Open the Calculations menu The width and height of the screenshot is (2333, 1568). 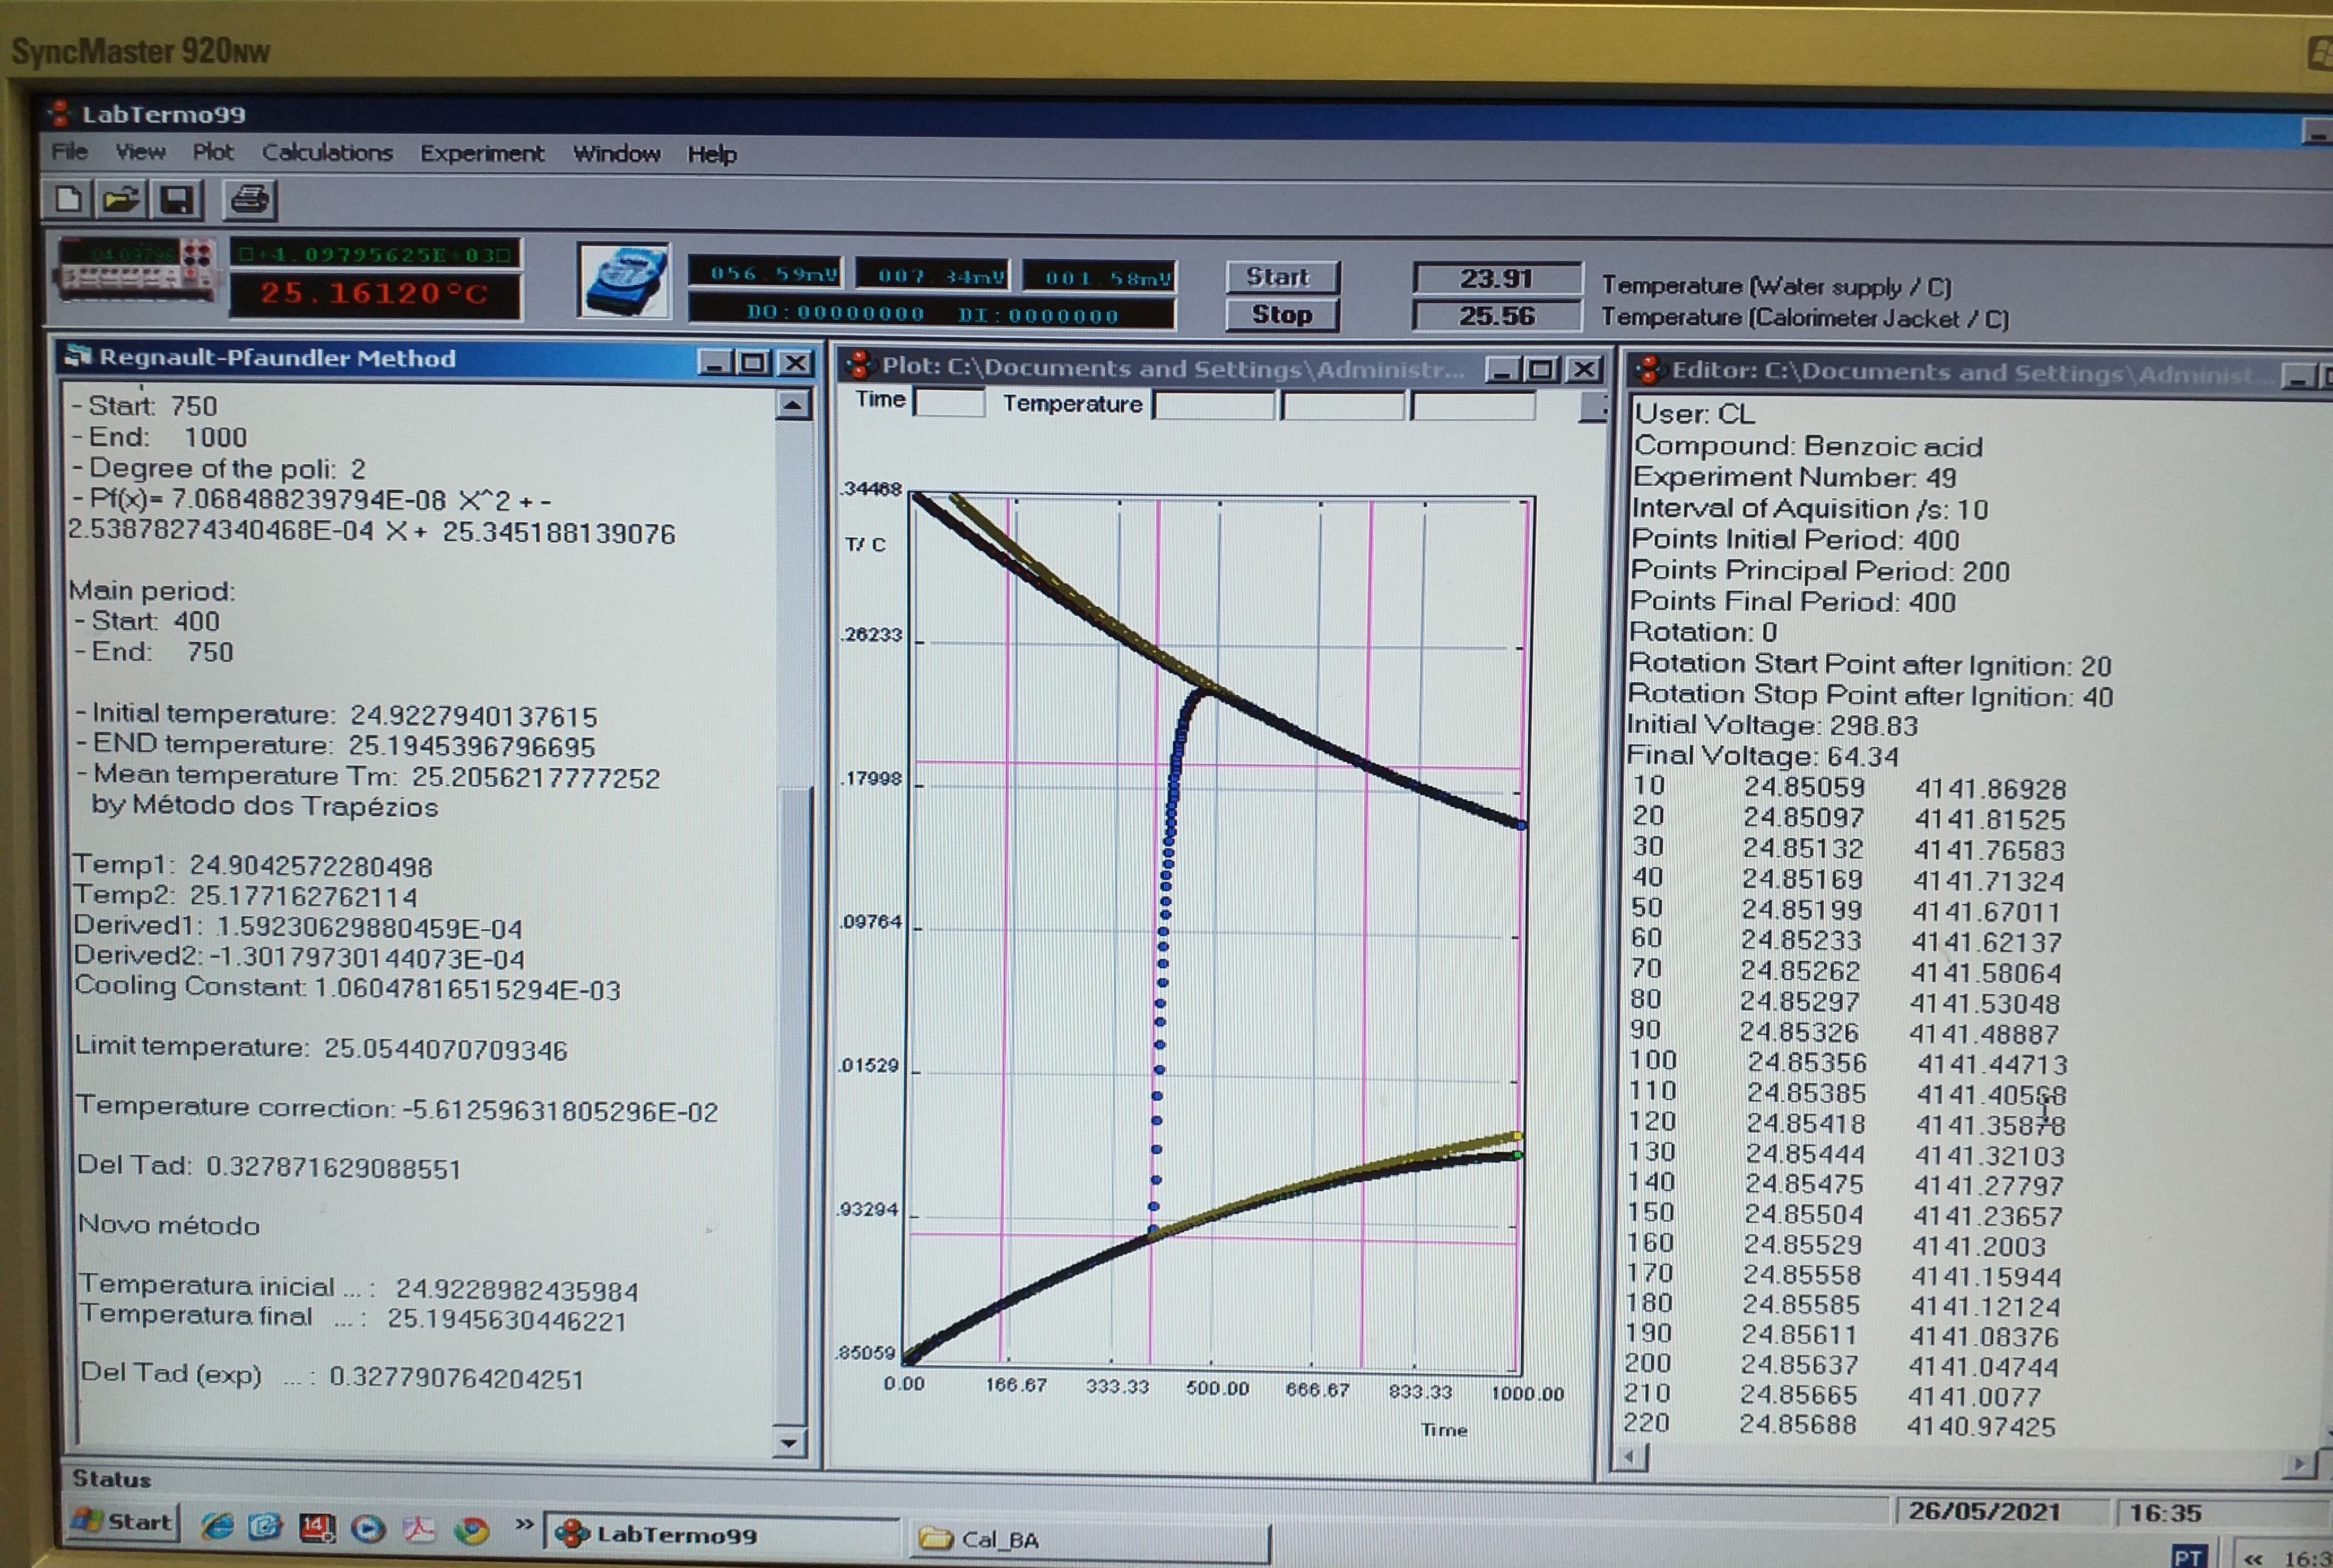pos(327,152)
